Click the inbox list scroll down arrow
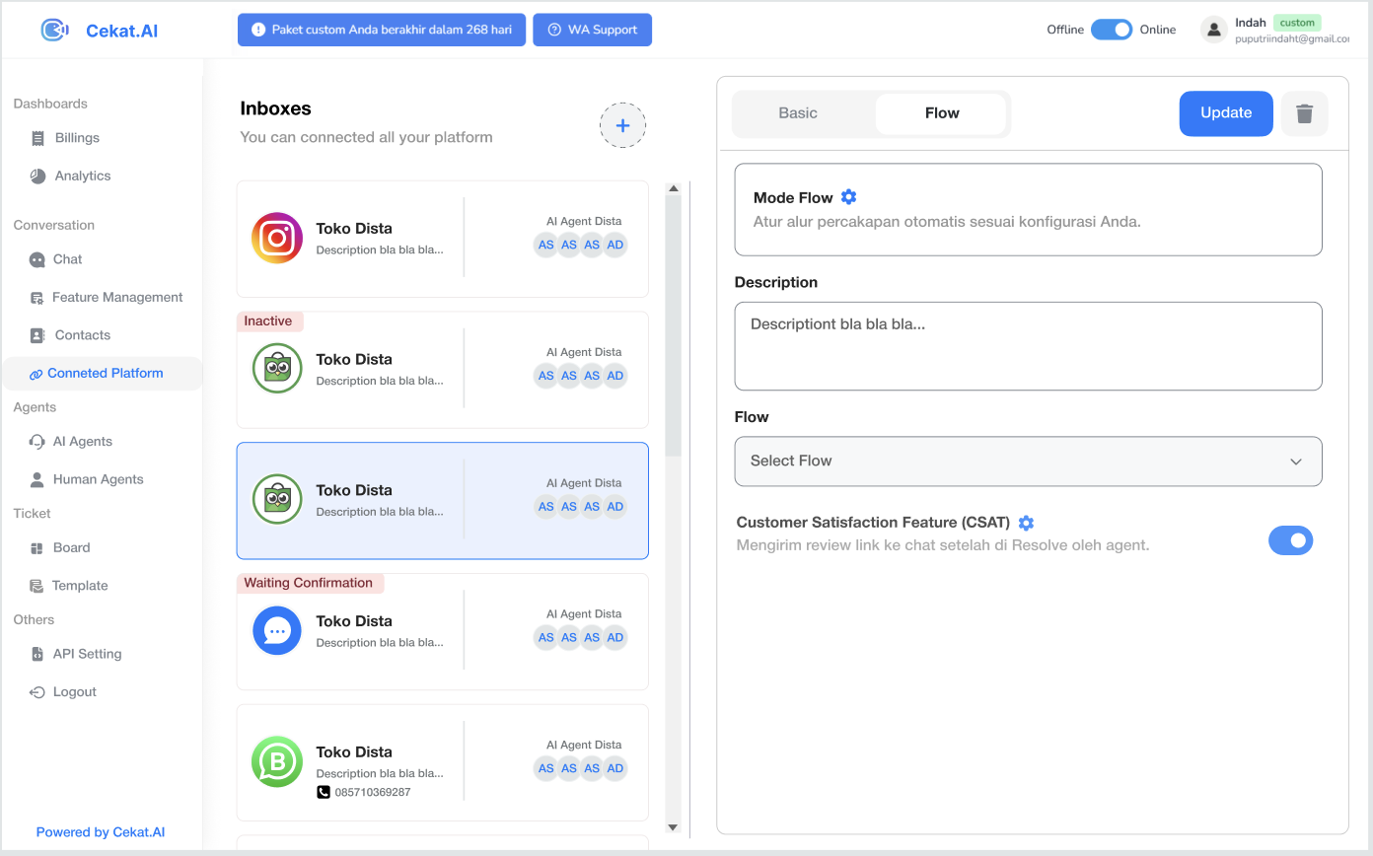 674,827
